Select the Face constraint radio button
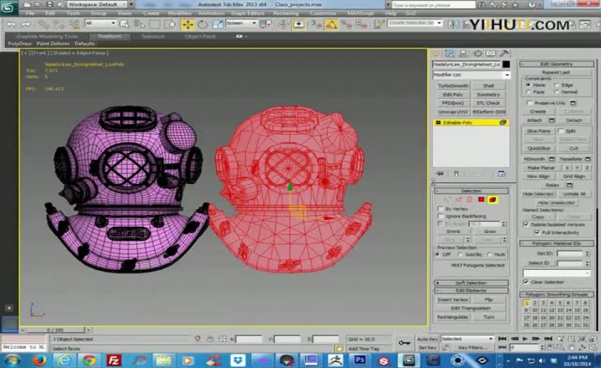 click(529, 92)
